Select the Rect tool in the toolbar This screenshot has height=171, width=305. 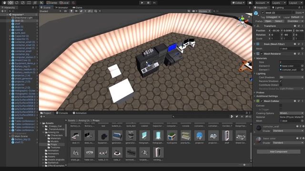click(29, 3)
